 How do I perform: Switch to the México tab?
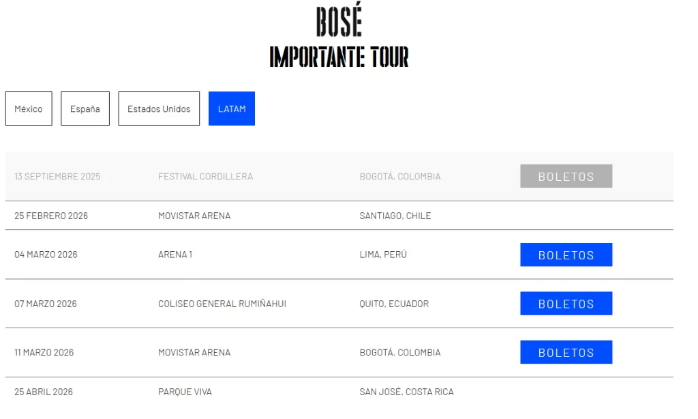tap(29, 109)
